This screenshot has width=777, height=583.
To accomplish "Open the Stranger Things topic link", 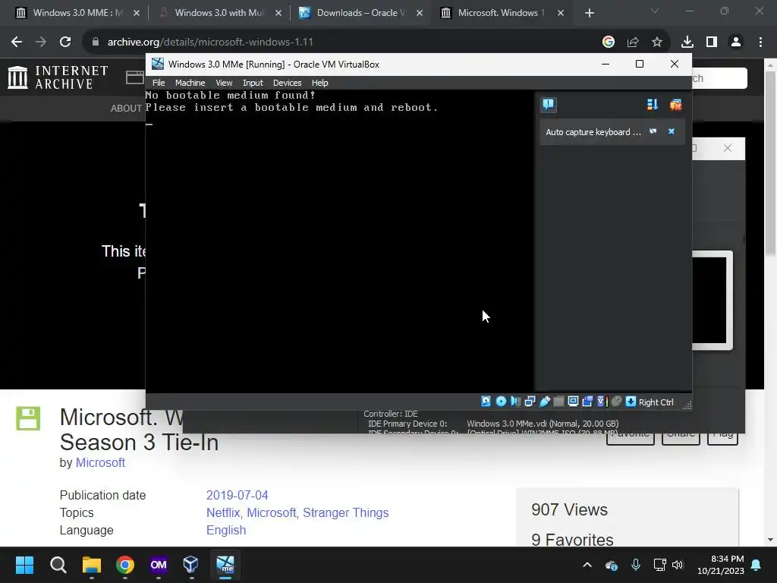I will (346, 512).
